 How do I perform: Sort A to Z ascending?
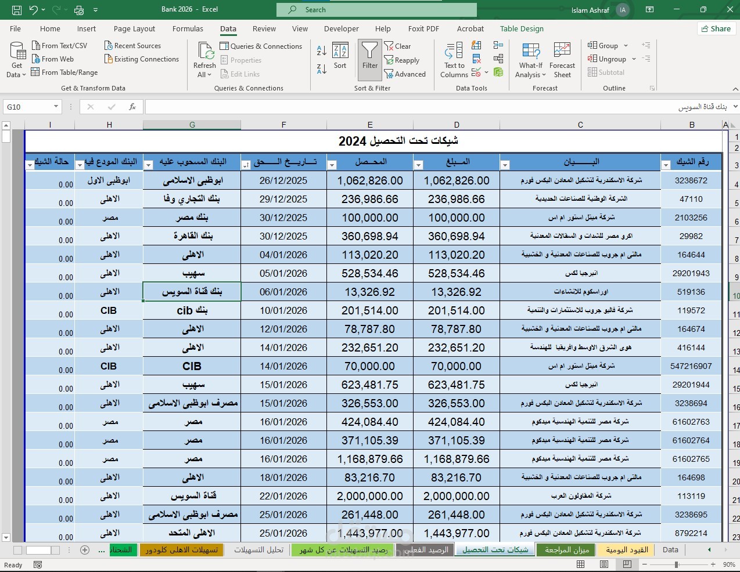click(322, 49)
